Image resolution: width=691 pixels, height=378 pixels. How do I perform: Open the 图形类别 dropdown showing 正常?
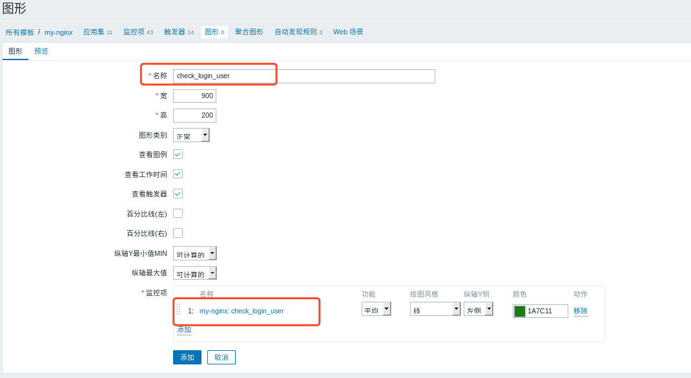(191, 134)
